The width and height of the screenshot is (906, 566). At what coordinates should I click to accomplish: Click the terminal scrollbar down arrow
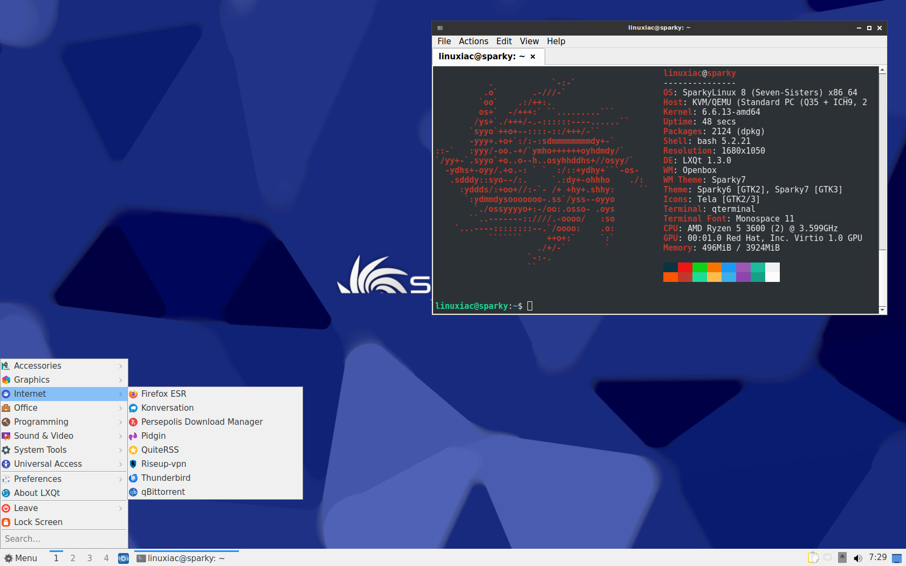882,310
